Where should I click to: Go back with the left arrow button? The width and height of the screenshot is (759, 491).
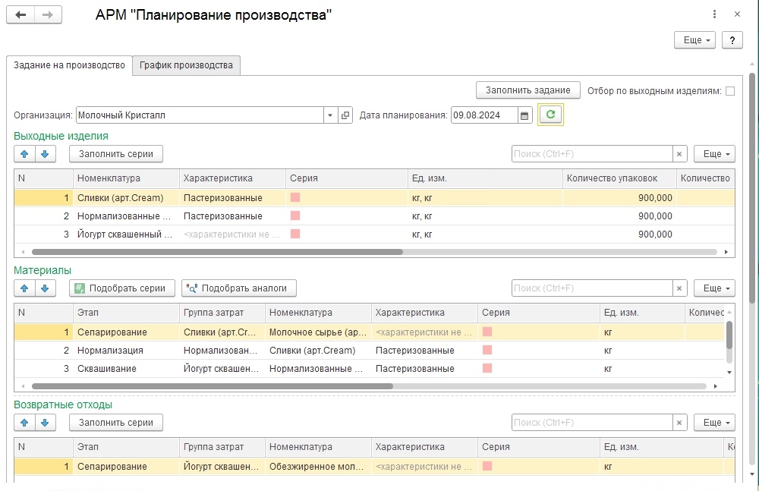20,15
